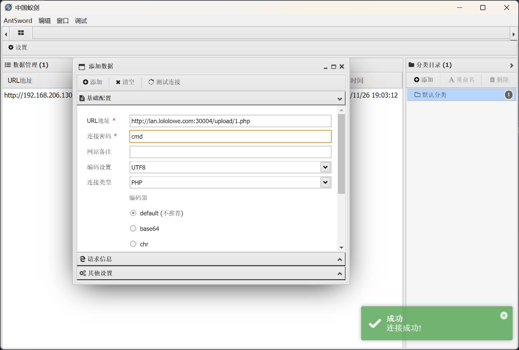Viewport: 519px width, 350px height.
Task: Click the 删除 trash button
Action: coord(499,80)
